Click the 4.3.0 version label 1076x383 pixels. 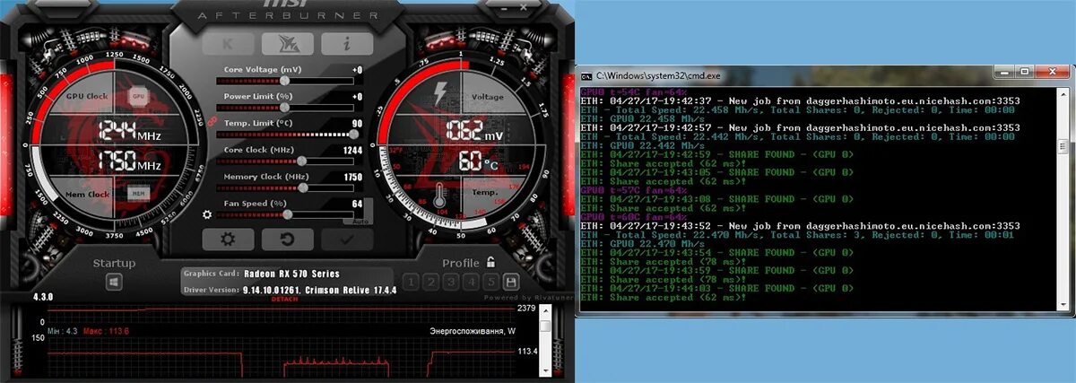[44, 297]
